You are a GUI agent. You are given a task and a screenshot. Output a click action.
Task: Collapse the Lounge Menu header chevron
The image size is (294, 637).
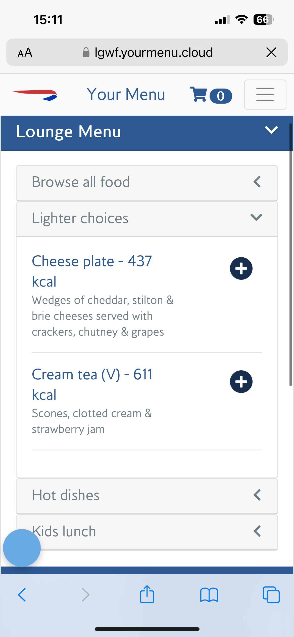[x=271, y=130]
